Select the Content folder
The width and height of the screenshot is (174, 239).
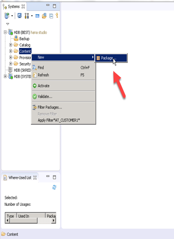click(25, 51)
